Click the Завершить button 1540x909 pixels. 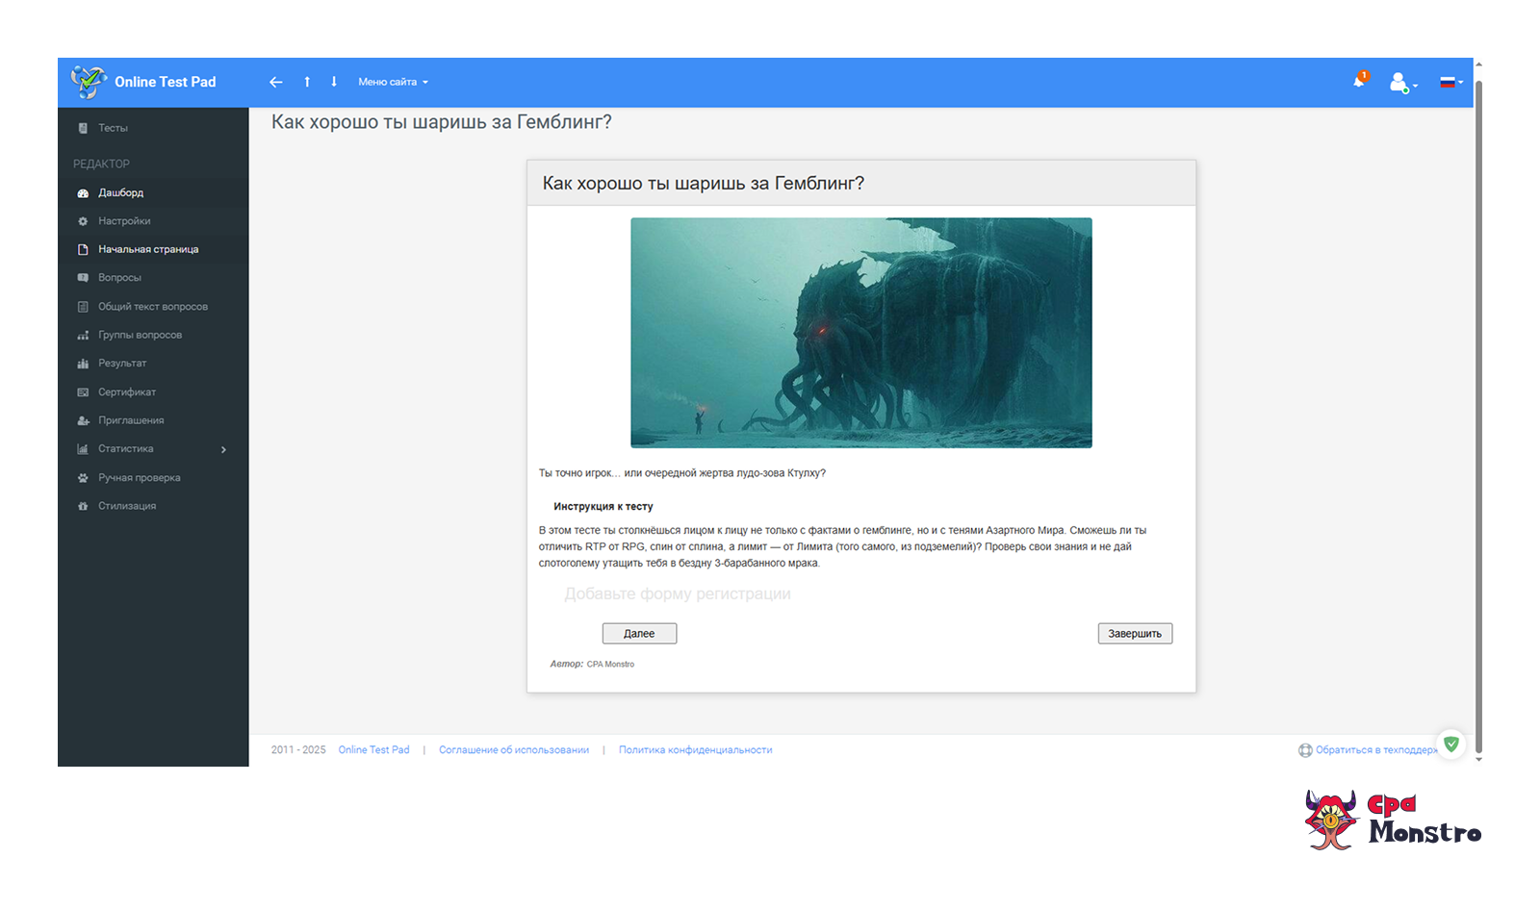(x=1135, y=633)
